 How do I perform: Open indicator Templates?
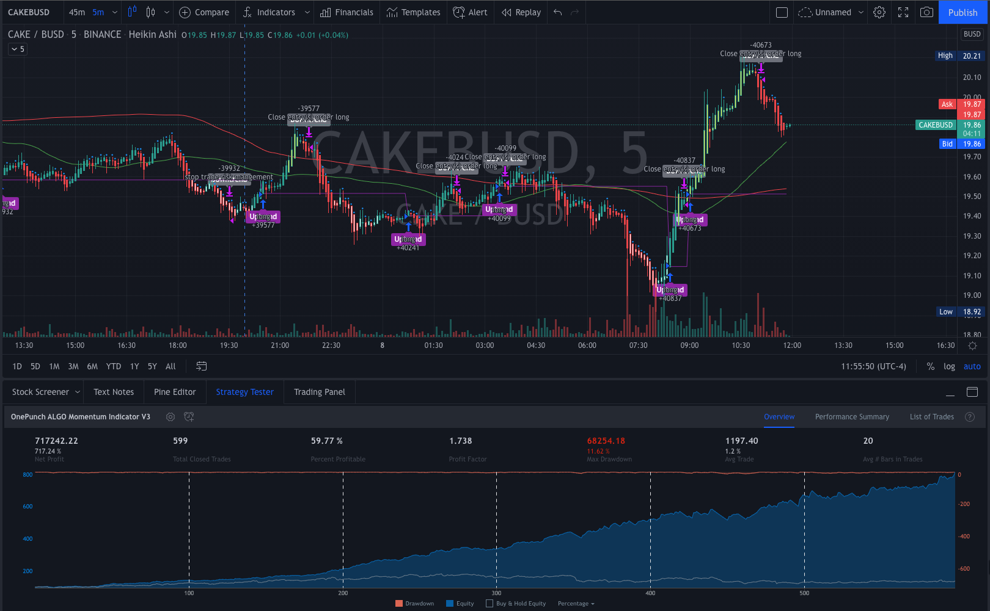(x=413, y=12)
